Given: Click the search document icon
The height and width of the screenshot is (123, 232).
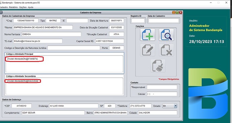Looking at the screenshot, I should 166,35.
